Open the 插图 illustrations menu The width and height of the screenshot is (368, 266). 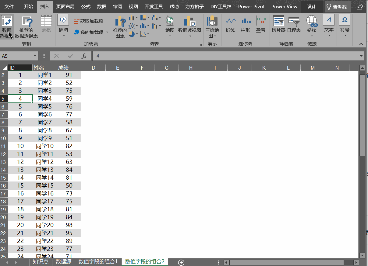click(63, 26)
